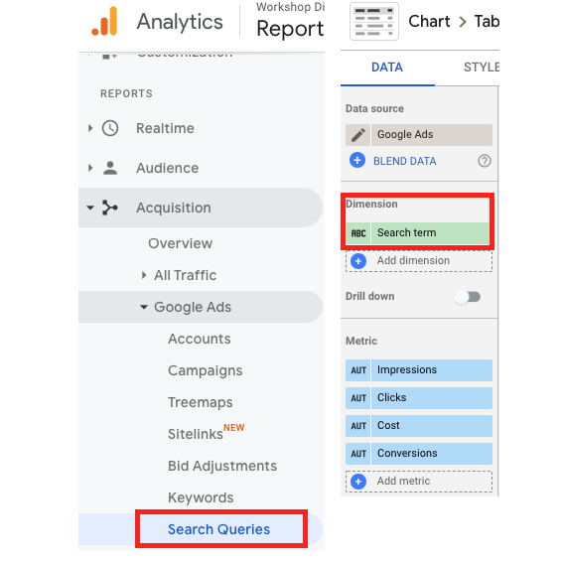Click the Audience menu label
The width and height of the screenshot is (563, 563).
168,168
